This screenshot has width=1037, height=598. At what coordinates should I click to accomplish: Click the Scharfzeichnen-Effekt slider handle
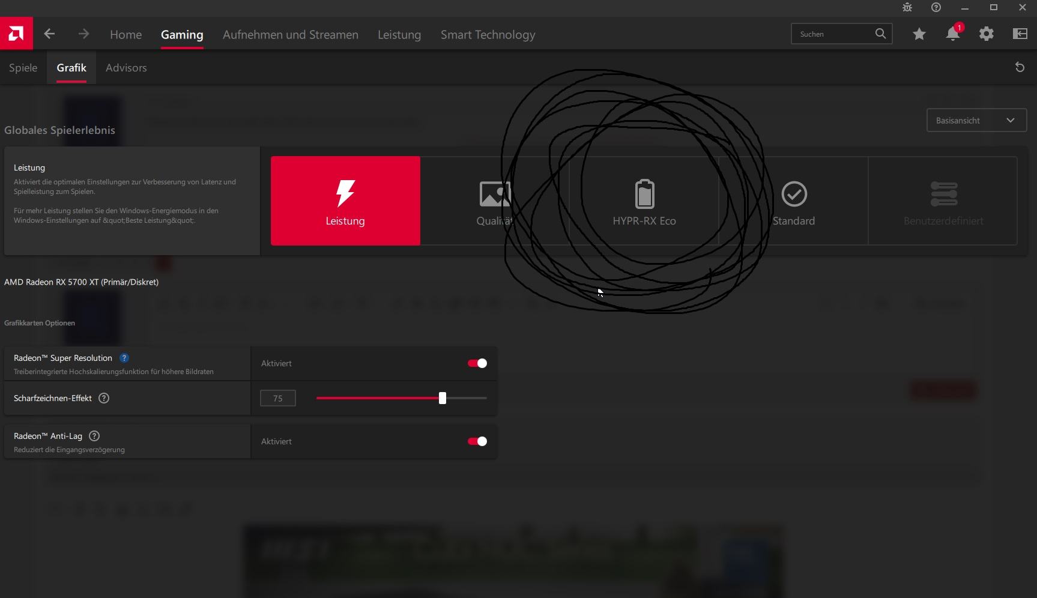[443, 398]
